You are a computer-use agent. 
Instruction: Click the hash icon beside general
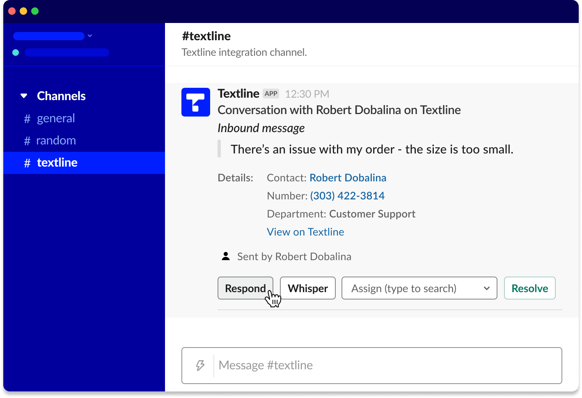tap(27, 119)
